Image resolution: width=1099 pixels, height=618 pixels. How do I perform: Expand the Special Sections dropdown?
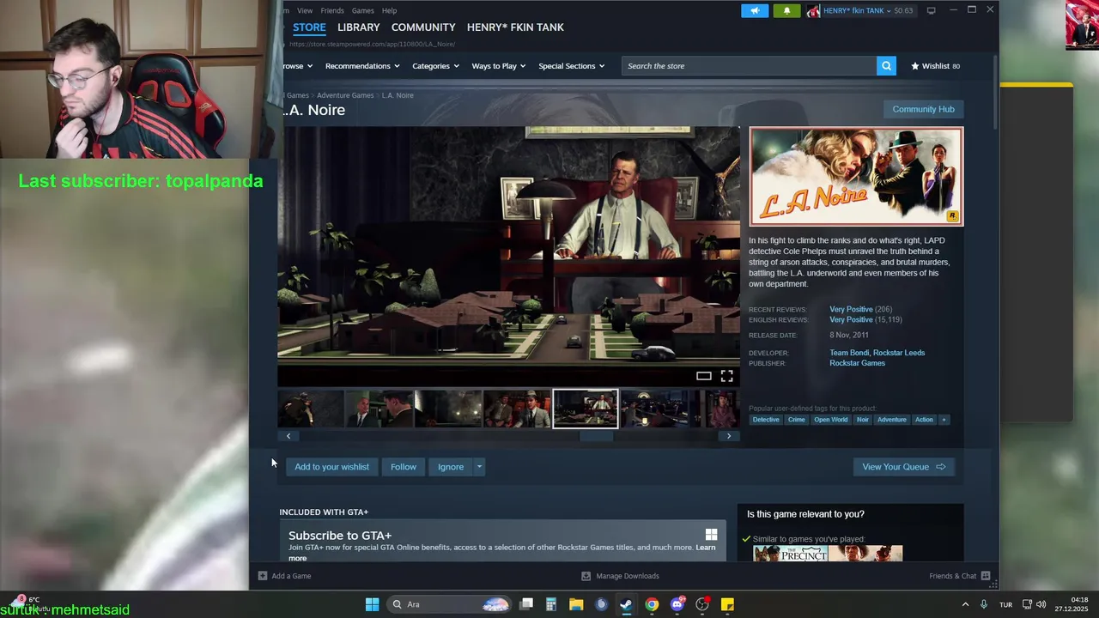[x=571, y=66]
